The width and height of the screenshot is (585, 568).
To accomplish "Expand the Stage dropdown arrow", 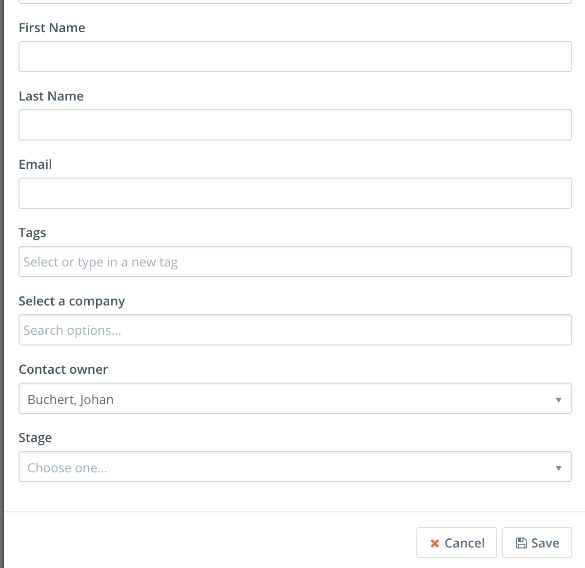I will (x=559, y=468).
